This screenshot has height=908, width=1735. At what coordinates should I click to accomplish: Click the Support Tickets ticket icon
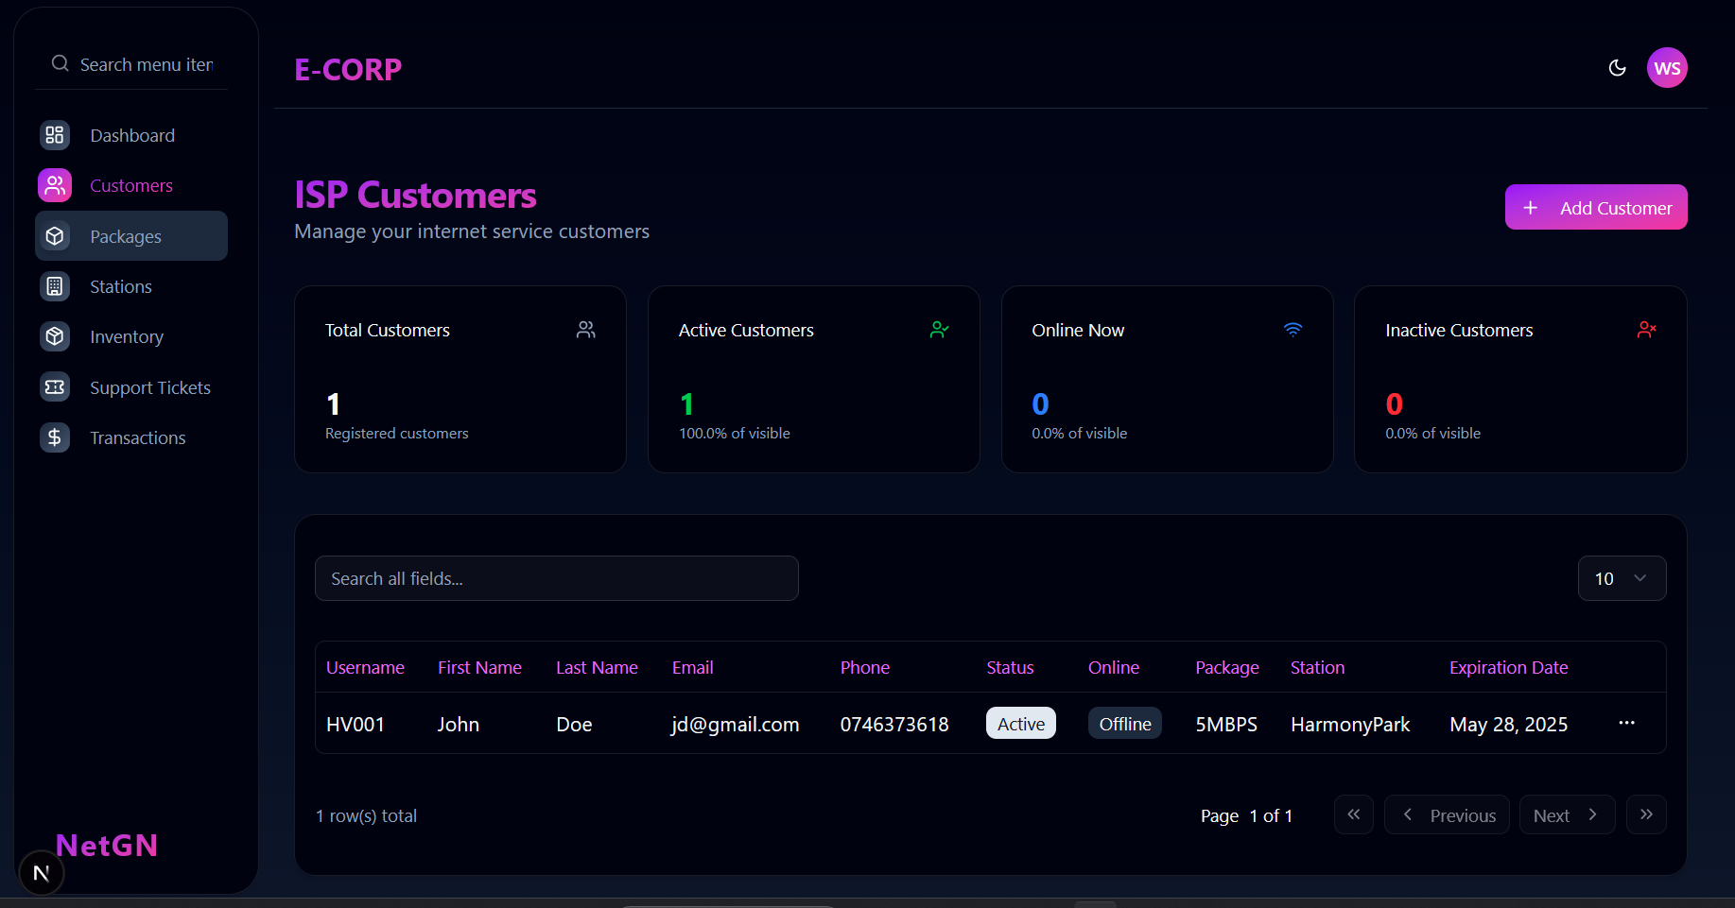(55, 387)
